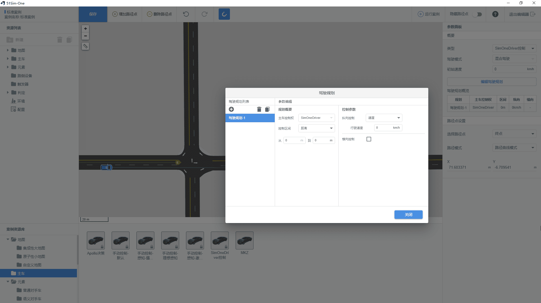Open the 配置 configuration item

[x=18, y=110]
